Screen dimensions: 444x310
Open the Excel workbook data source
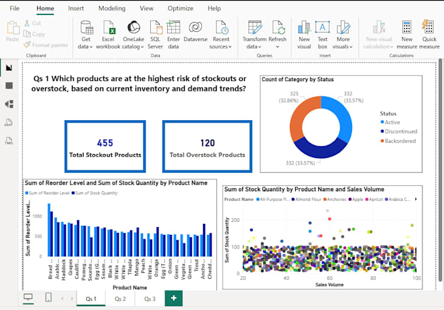coord(108,35)
